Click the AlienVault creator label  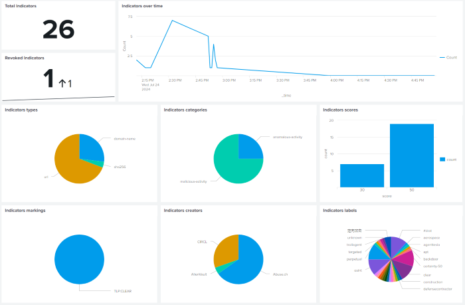[199, 274]
